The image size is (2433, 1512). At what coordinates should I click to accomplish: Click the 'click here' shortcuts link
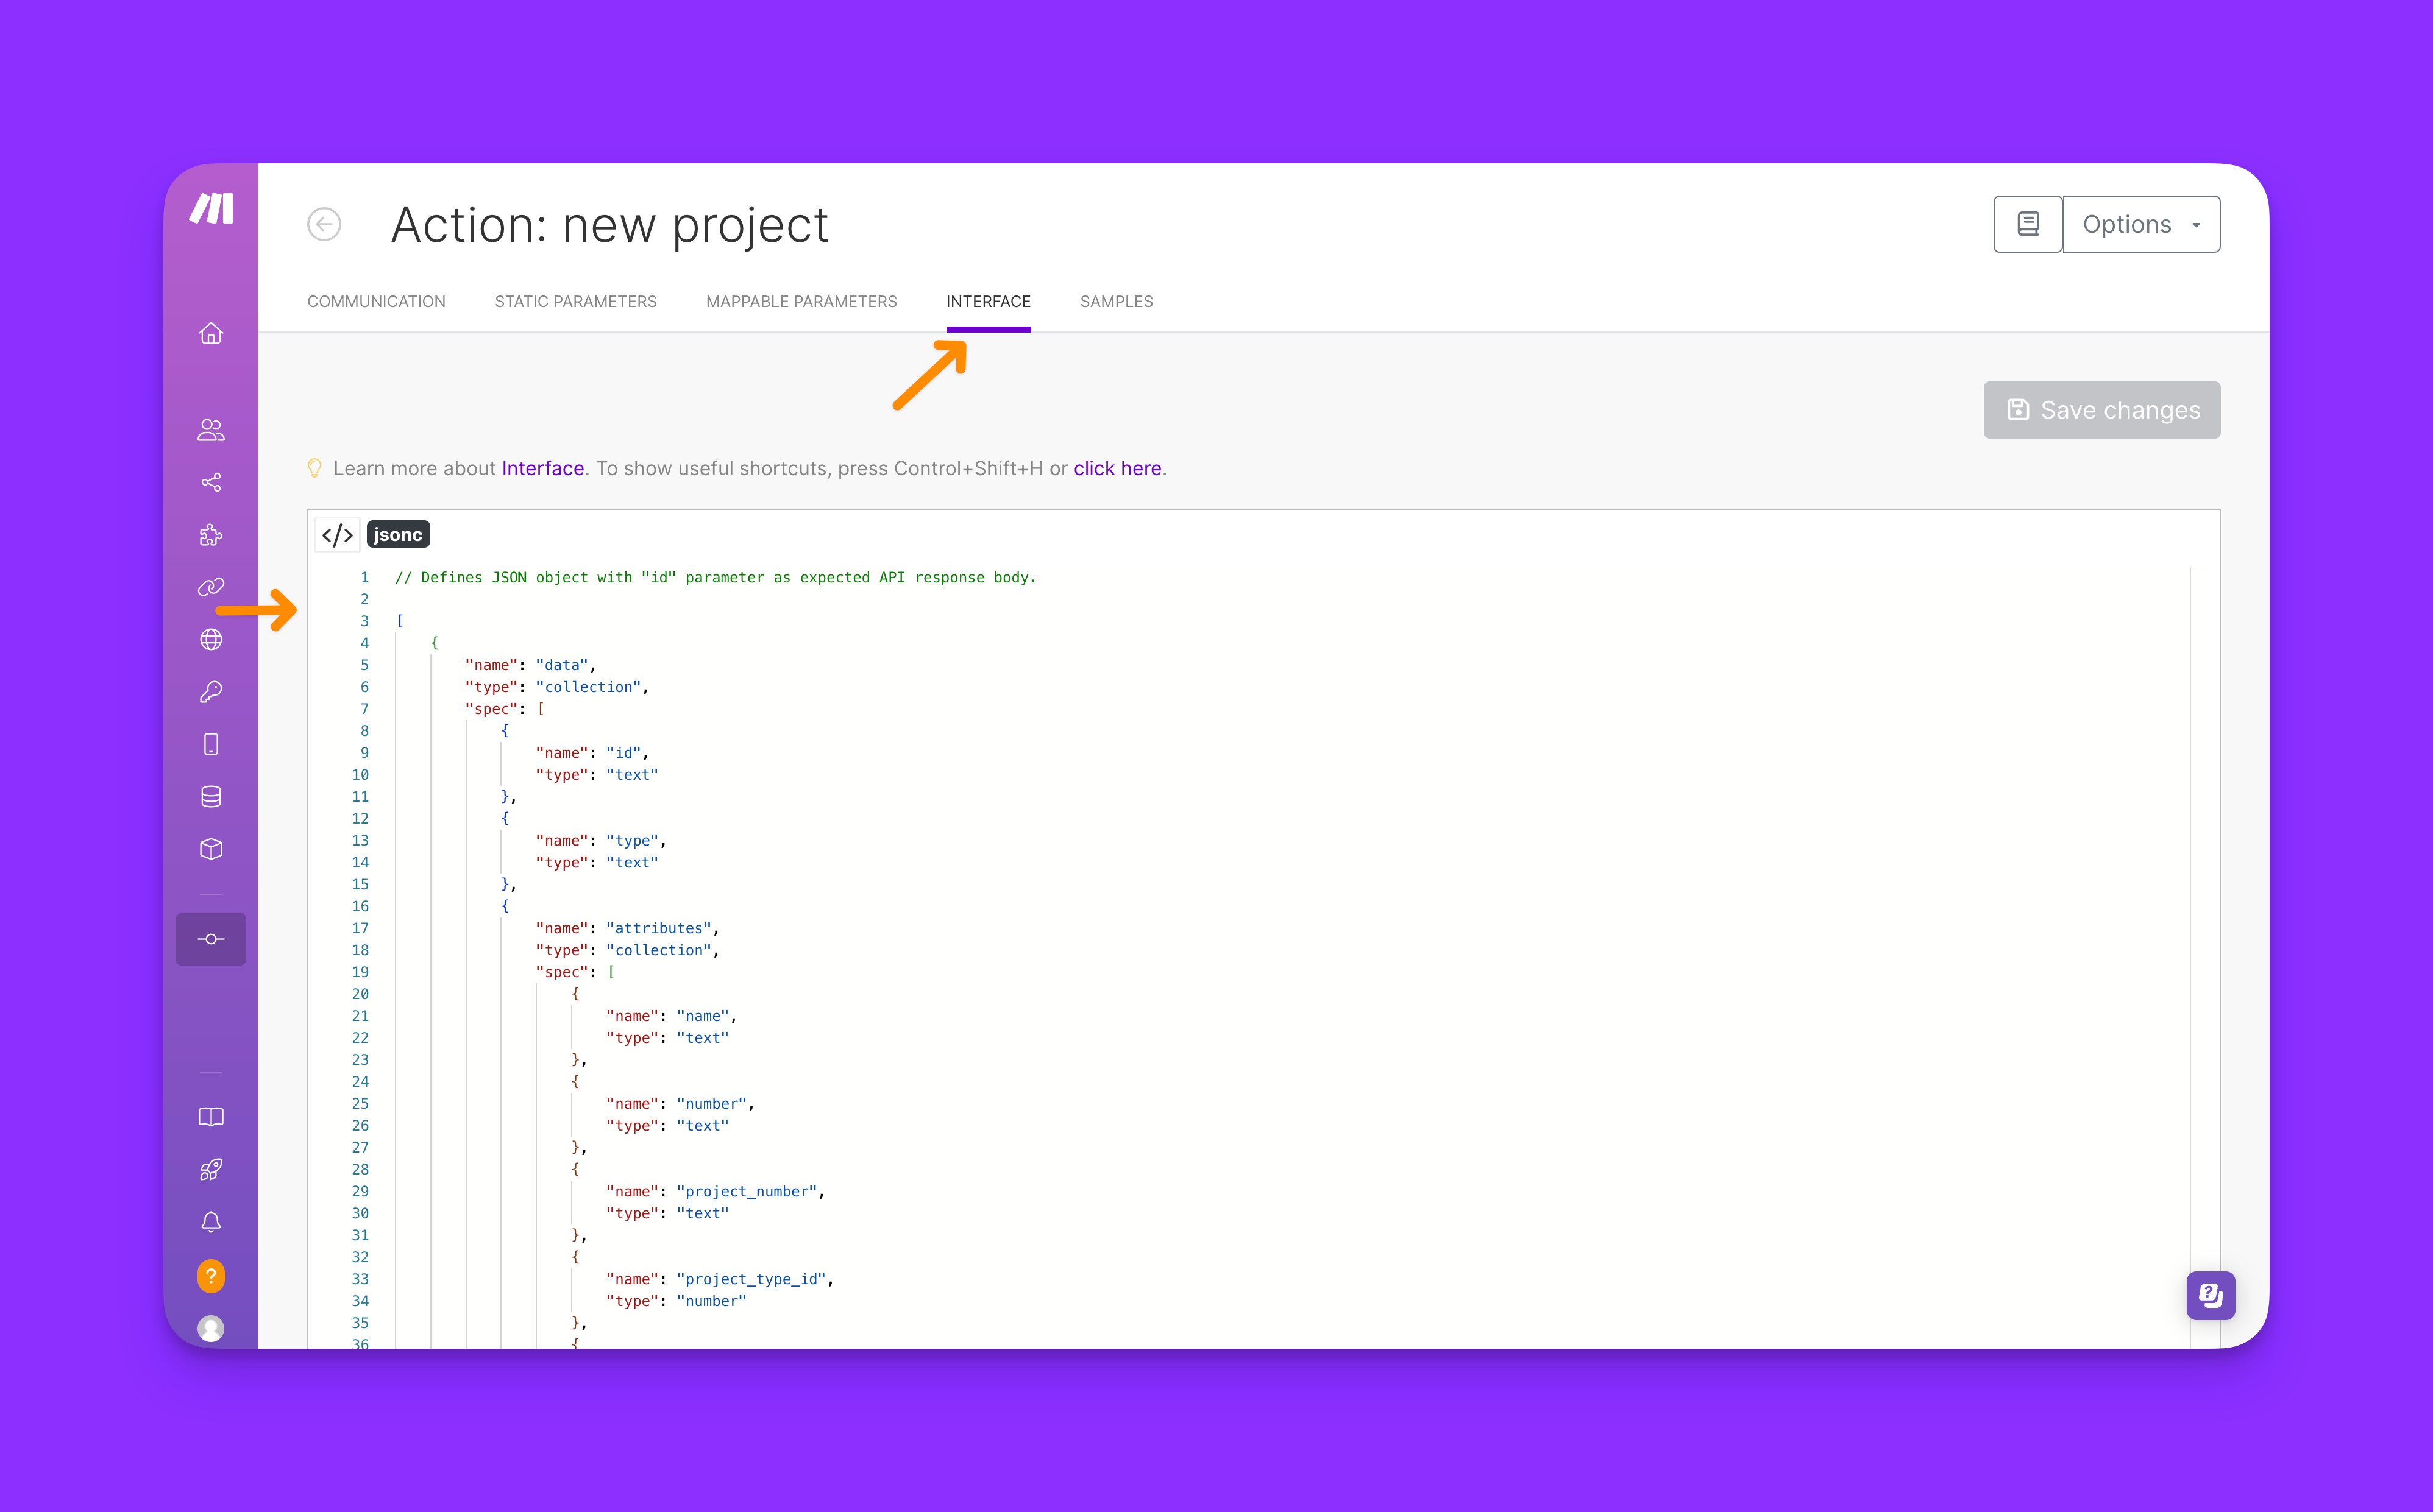click(1117, 469)
